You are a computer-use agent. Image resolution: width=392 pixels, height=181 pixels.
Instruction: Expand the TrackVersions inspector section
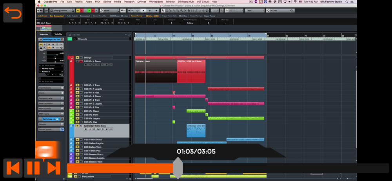pos(51,88)
